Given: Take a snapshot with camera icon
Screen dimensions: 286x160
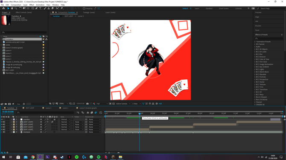Looking at the screenshot, I should click(x=88, y=104).
